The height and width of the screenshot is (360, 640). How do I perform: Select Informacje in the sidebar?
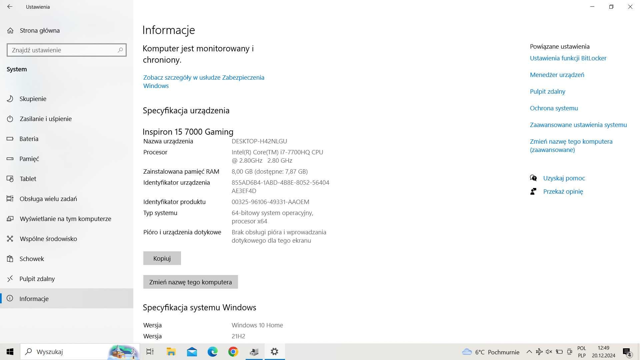tap(67, 299)
